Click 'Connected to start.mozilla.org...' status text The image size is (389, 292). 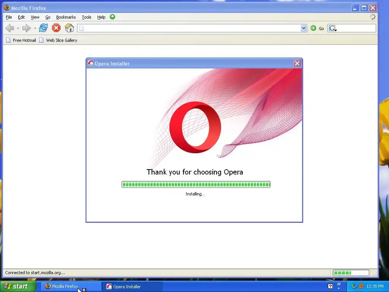[x=35, y=273]
